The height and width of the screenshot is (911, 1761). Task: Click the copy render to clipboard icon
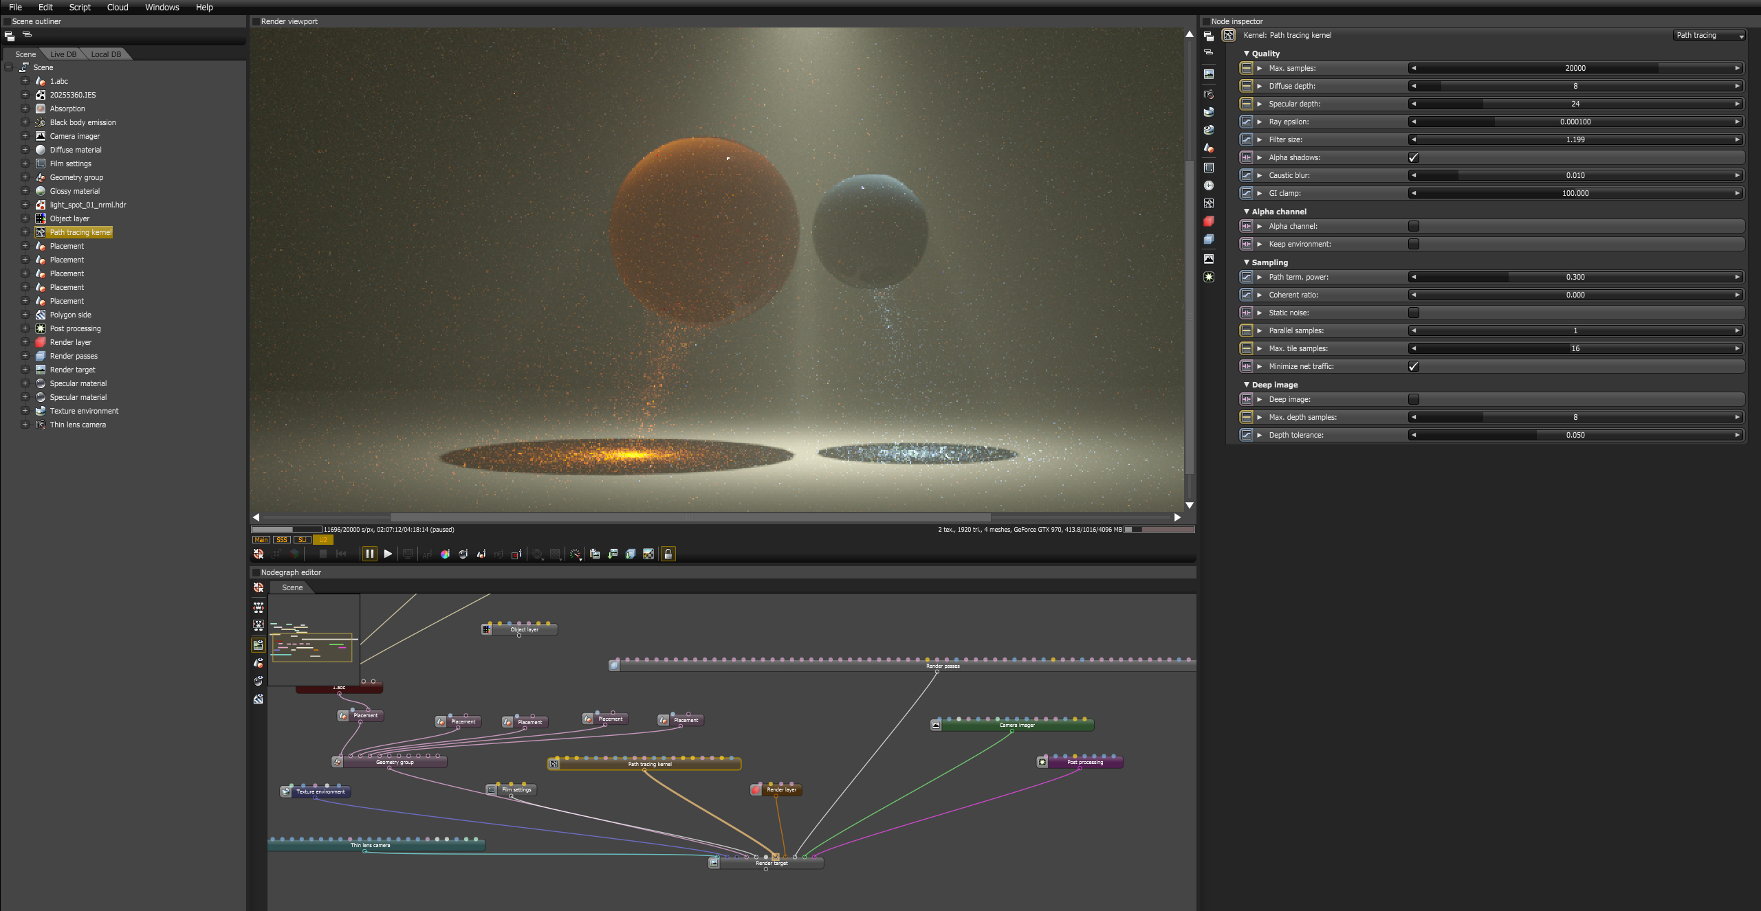[x=595, y=554]
